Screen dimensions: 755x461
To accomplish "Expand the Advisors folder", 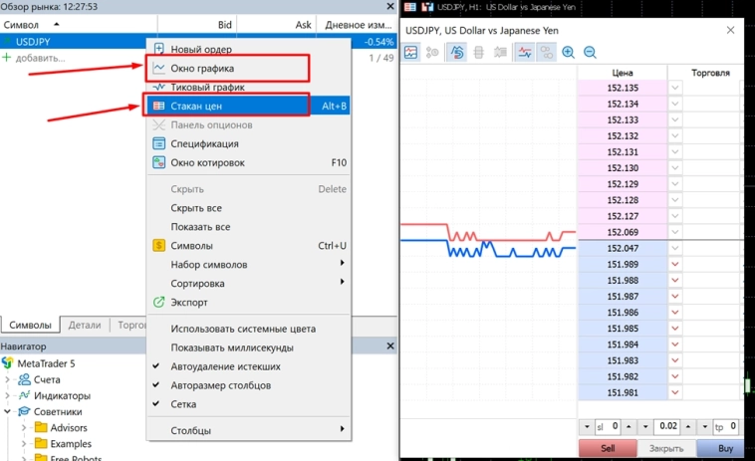I will coord(24,427).
